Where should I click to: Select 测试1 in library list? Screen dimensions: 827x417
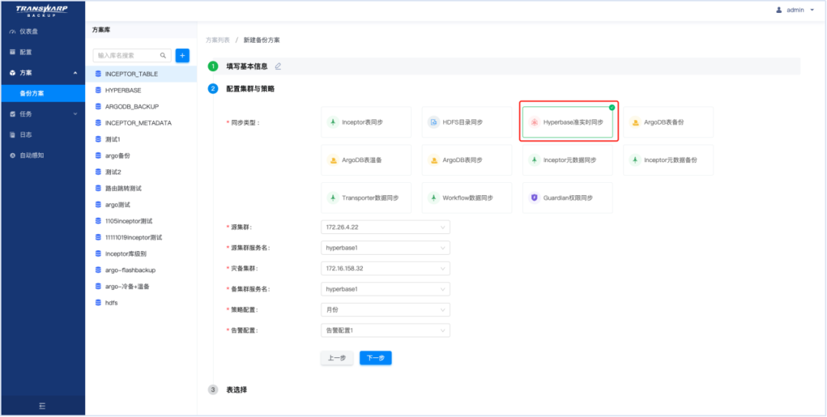pos(141,139)
